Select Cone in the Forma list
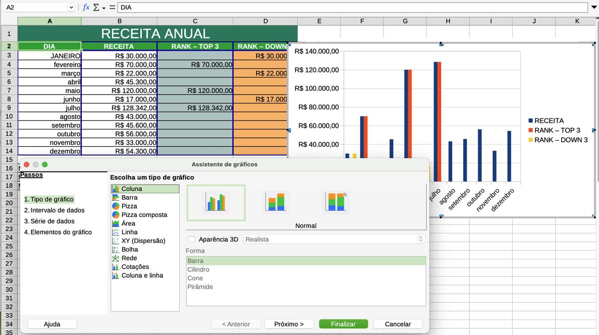This screenshot has height=335, width=599. (x=306, y=278)
